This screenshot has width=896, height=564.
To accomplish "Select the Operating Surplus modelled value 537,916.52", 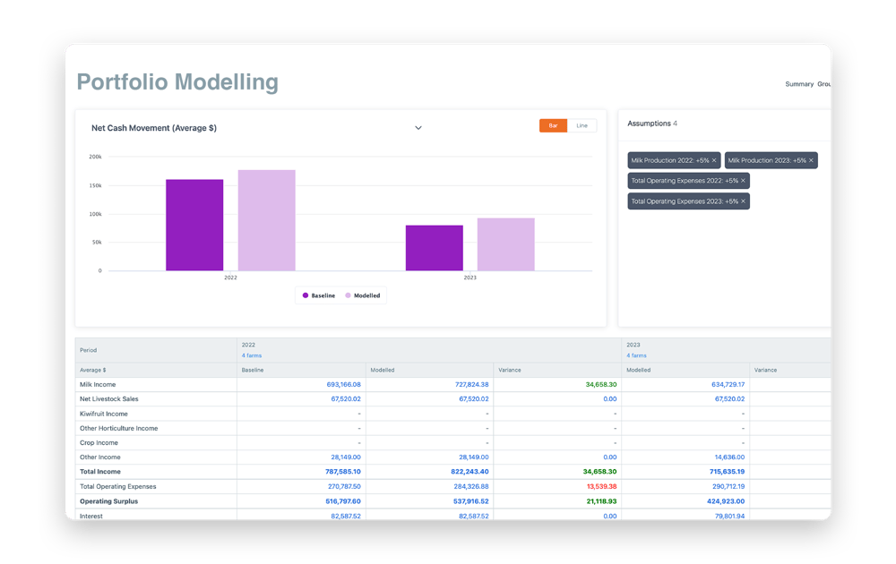I will (x=472, y=500).
